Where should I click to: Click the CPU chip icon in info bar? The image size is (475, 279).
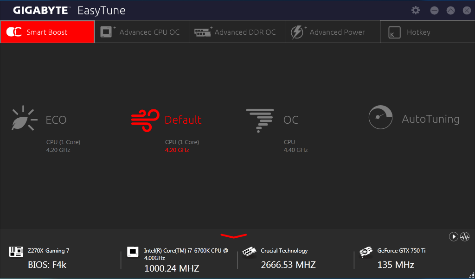pyautogui.click(x=133, y=252)
